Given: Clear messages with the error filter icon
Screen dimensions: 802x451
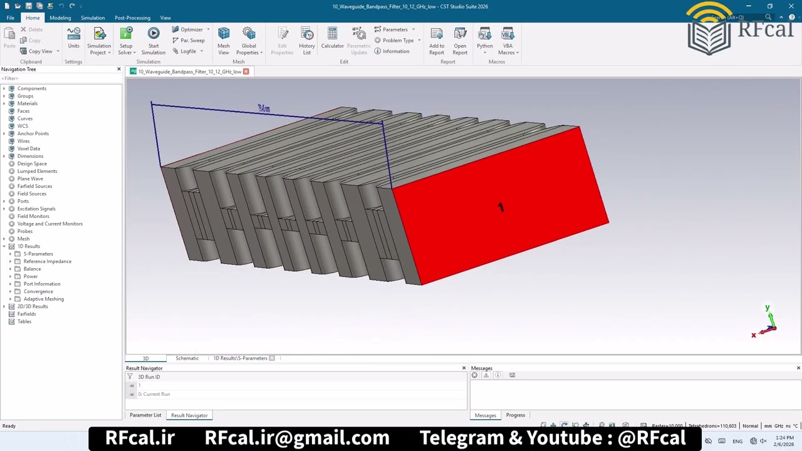Looking at the screenshot, I should [474, 375].
